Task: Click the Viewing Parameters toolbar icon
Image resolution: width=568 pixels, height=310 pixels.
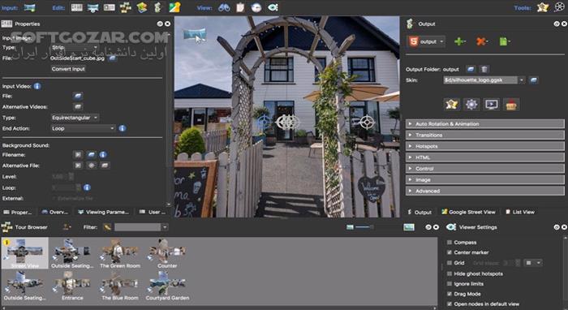Action: tap(93, 7)
